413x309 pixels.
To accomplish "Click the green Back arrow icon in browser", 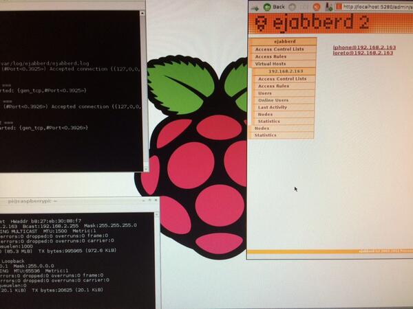I will (267, 7).
